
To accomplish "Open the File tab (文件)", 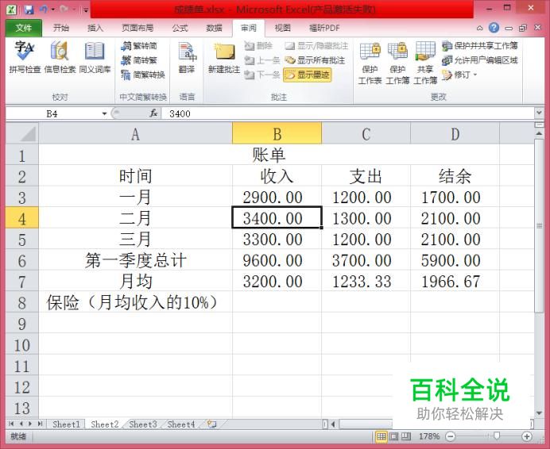I will 24,28.
